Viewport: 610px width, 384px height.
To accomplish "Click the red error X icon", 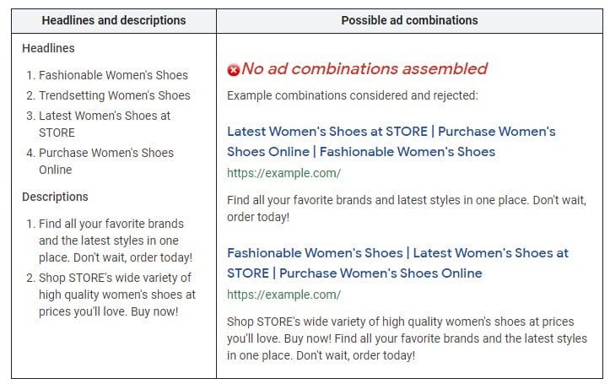I will [234, 70].
